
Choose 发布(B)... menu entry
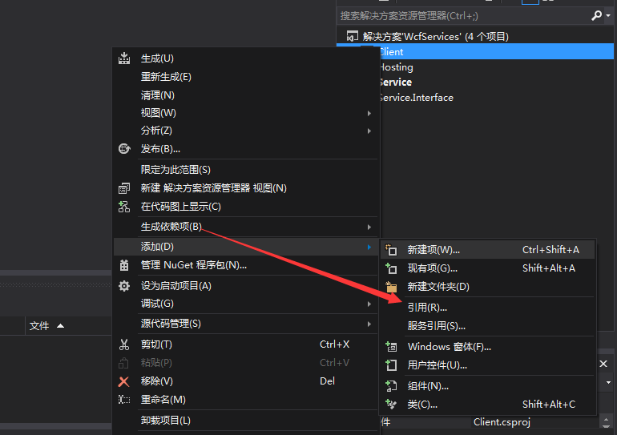point(245,149)
